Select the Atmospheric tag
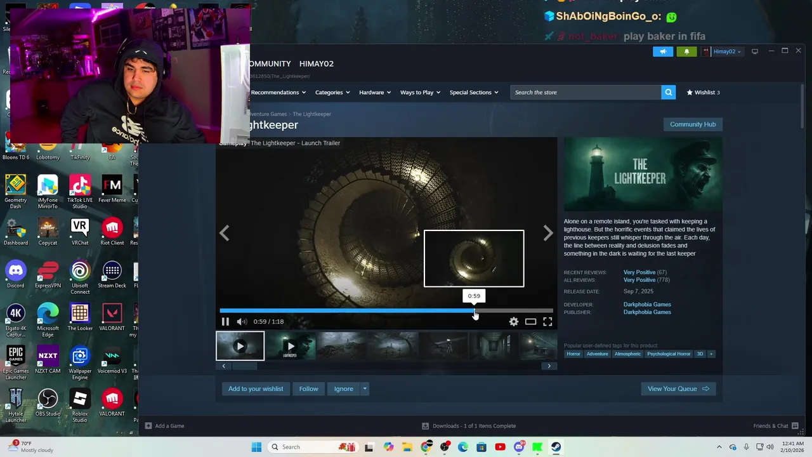This screenshot has height=457, width=812. pos(627,354)
